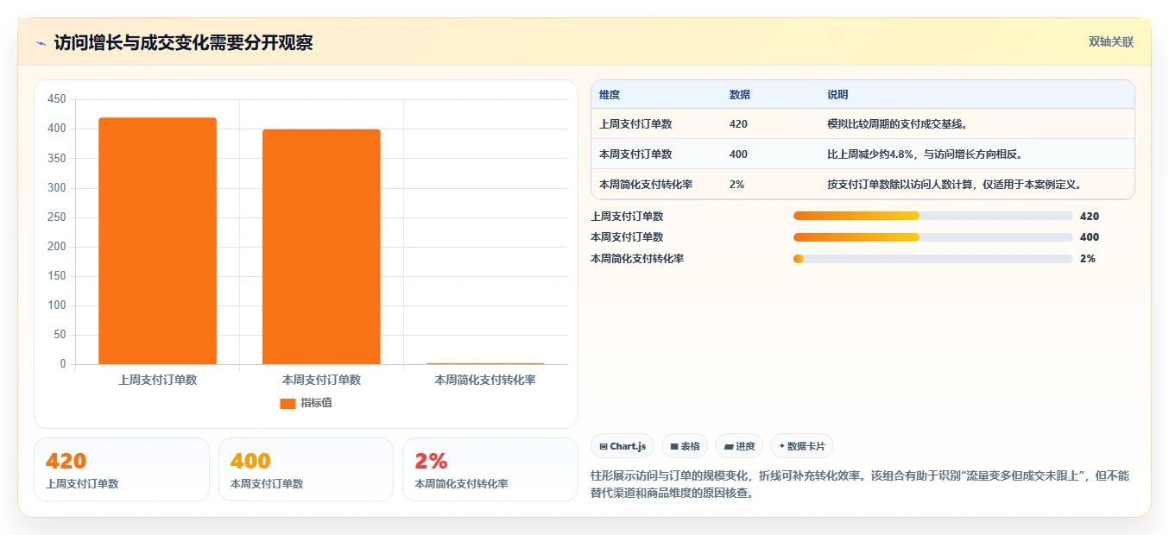
Task: Click the 维度 column header
Action: coord(610,95)
